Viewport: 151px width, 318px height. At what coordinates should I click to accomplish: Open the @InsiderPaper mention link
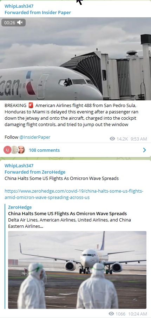(x=35, y=137)
